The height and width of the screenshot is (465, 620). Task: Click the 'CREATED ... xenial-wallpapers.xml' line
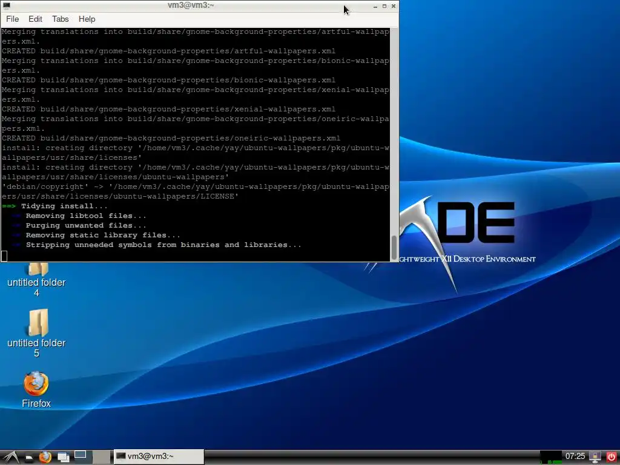coord(168,109)
